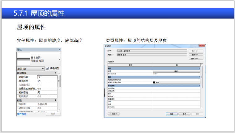Toggle the 与体量相关 checkbox

tap(39, 85)
